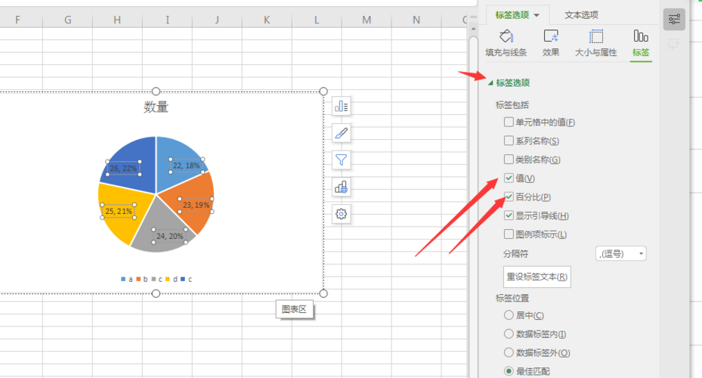Click the chart settings gear icon

[x=341, y=214]
